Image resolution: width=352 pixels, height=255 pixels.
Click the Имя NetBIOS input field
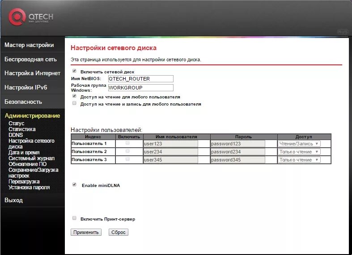coord(141,79)
